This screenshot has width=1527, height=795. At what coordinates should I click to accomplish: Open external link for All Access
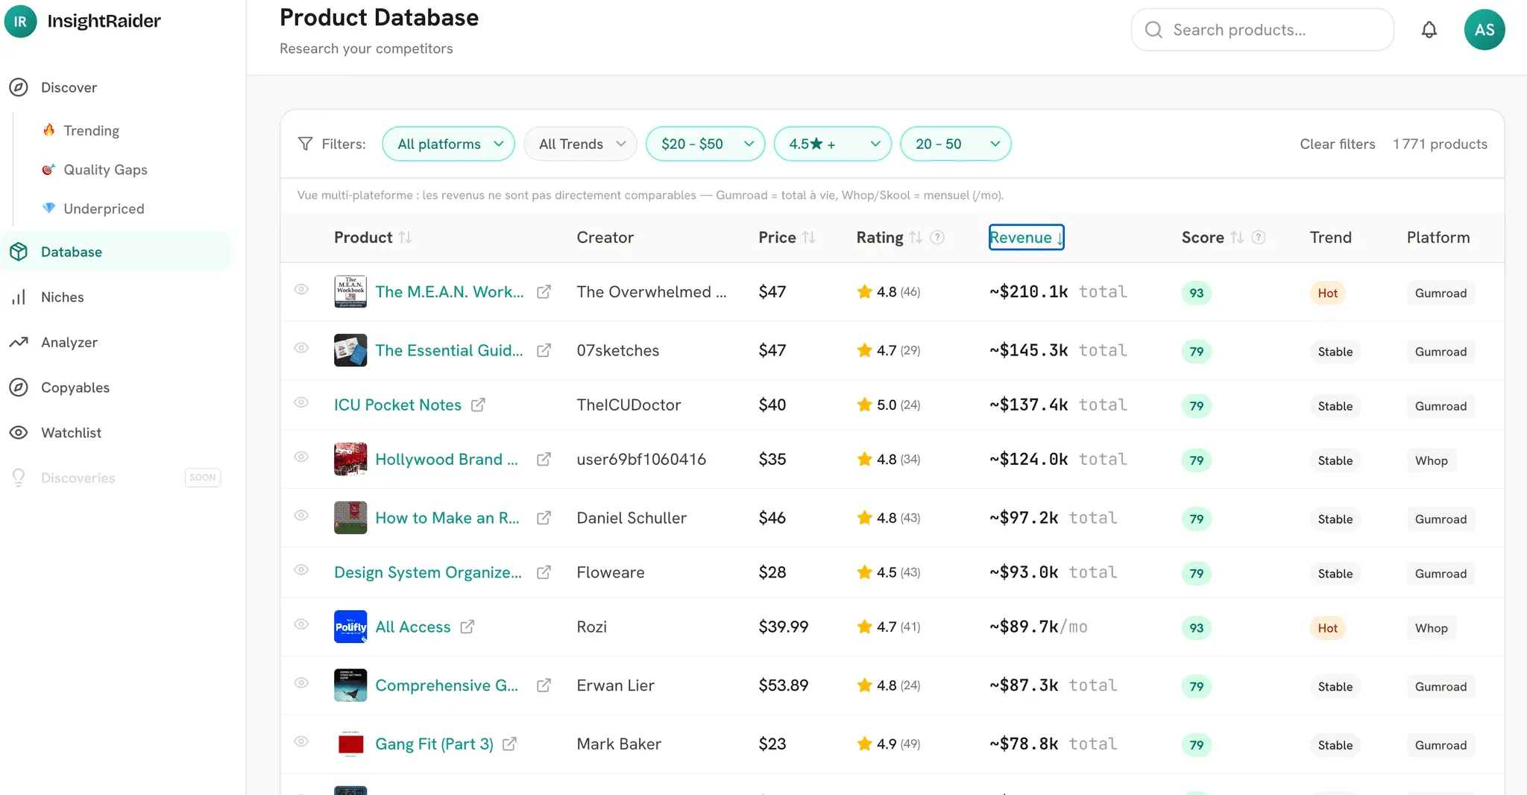click(467, 627)
